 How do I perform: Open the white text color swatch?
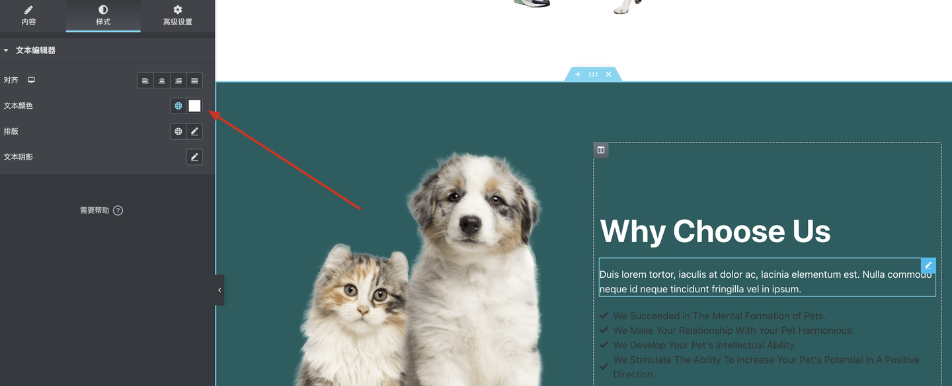194,106
